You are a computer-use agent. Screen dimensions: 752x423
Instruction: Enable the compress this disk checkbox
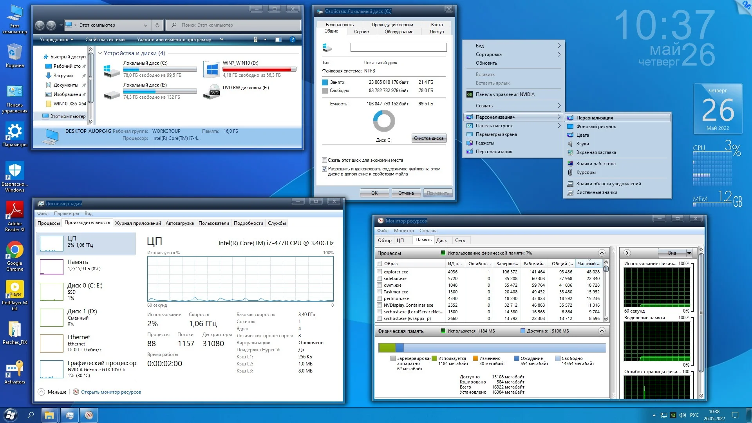pos(324,160)
